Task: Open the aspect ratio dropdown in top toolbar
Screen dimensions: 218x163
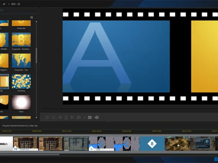Action: (14, 4)
